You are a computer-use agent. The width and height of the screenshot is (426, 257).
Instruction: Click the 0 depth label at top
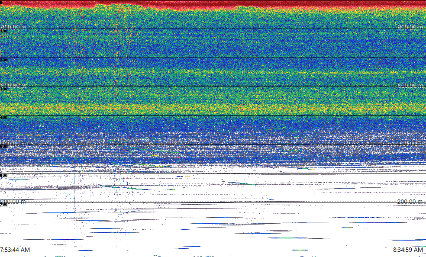click(x=2, y=3)
